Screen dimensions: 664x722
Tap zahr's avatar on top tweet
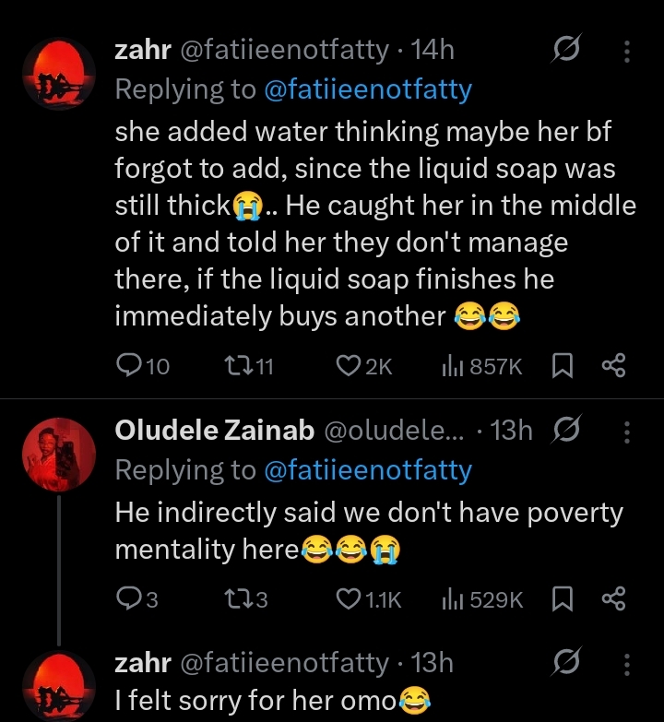pyautogui.click(x=59, y=76)
